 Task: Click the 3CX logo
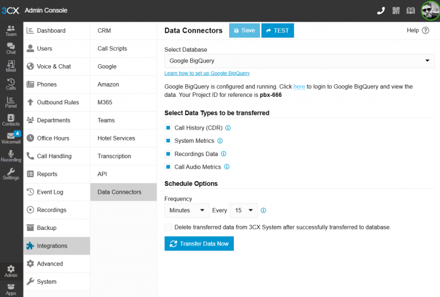coord(10,11)
